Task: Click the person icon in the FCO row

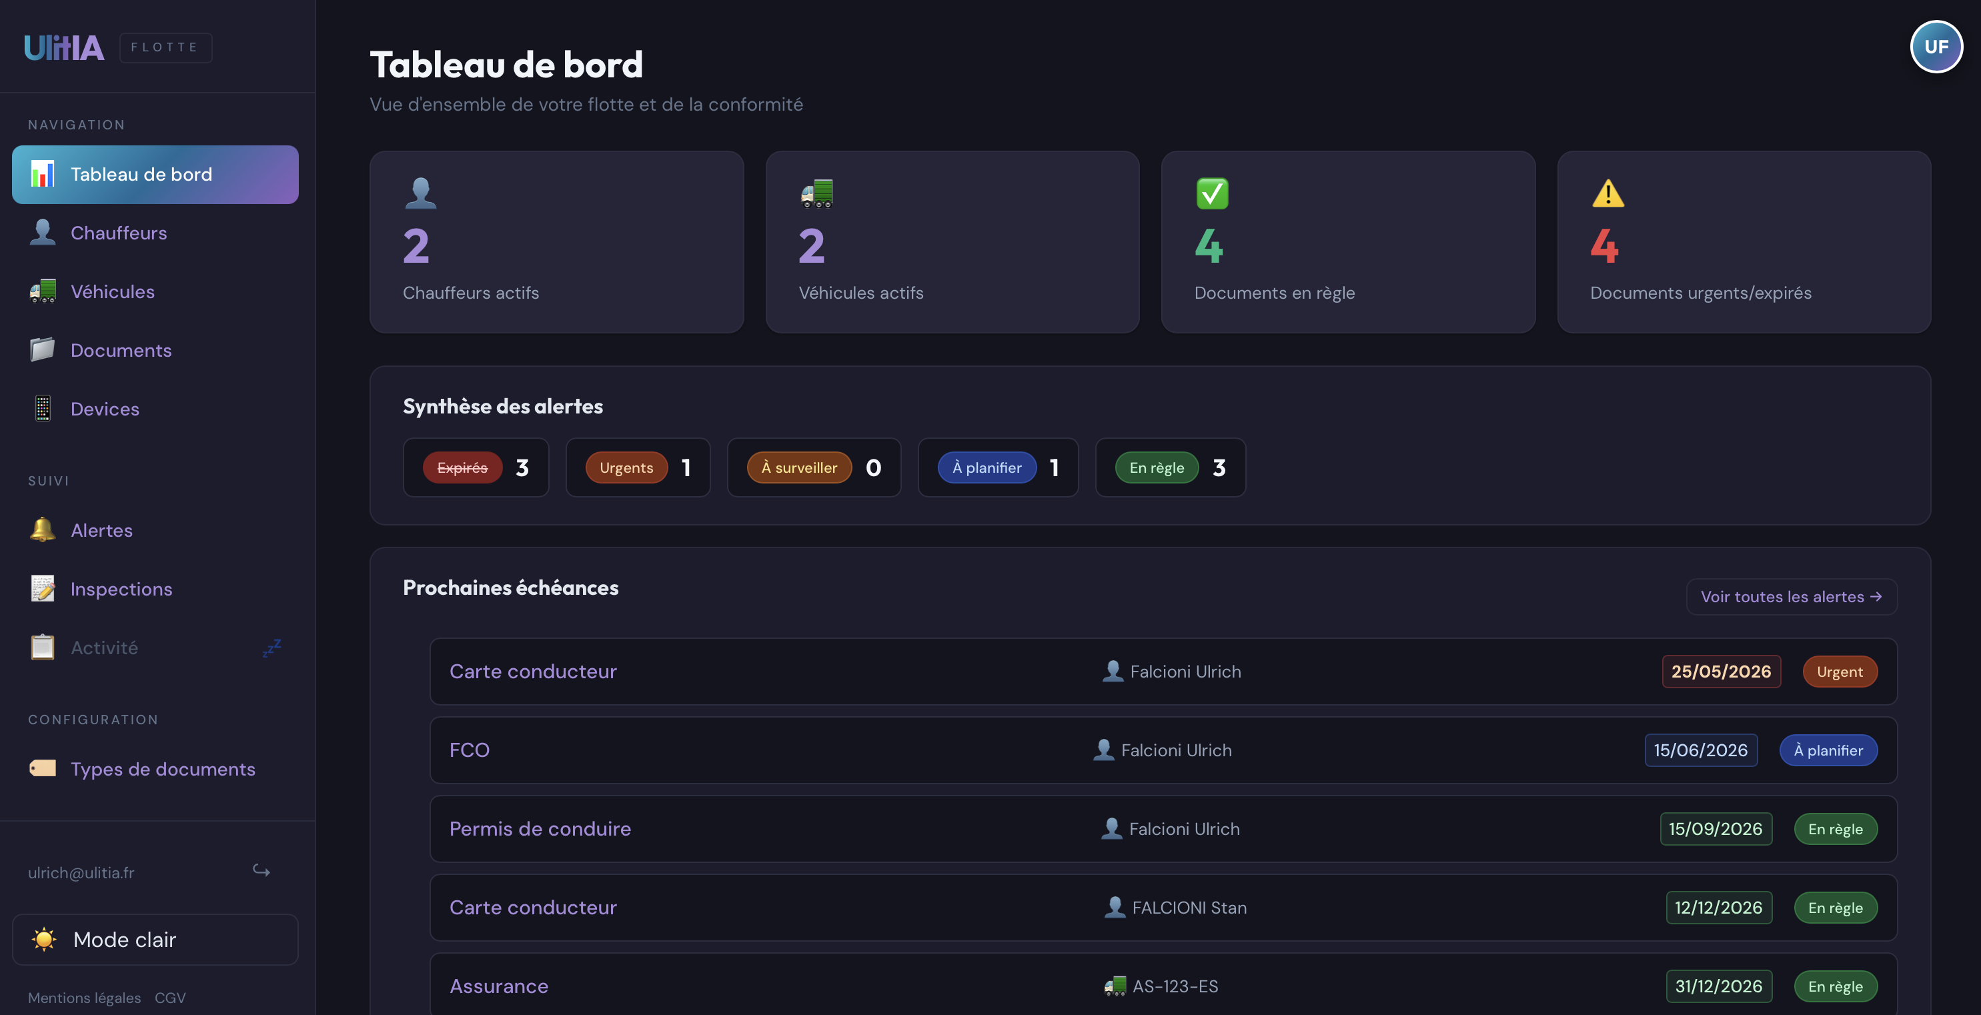Action: [x=1103, y=750]
